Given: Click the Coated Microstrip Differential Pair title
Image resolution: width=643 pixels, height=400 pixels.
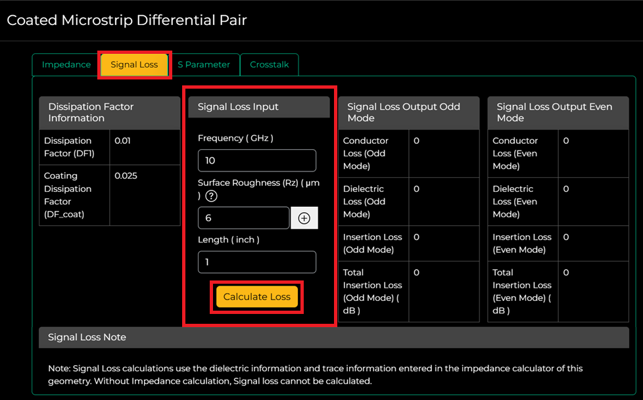Looking at the screenshot, I should 127,20.
